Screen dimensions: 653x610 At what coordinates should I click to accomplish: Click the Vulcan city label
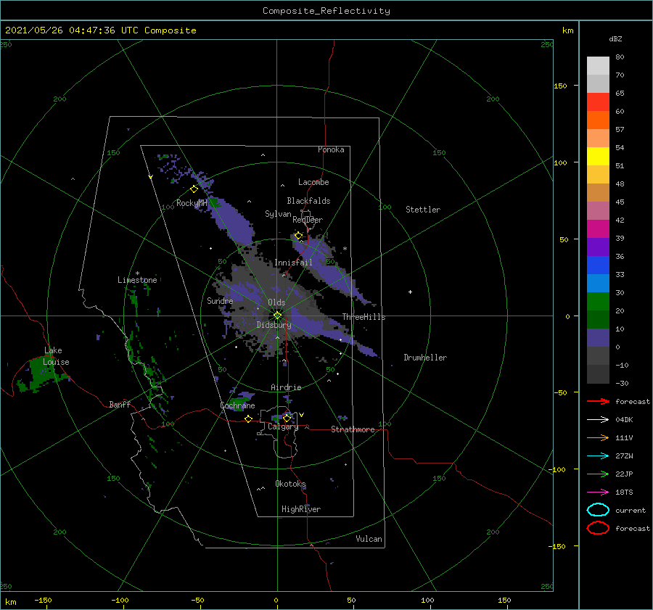(369, 539)
